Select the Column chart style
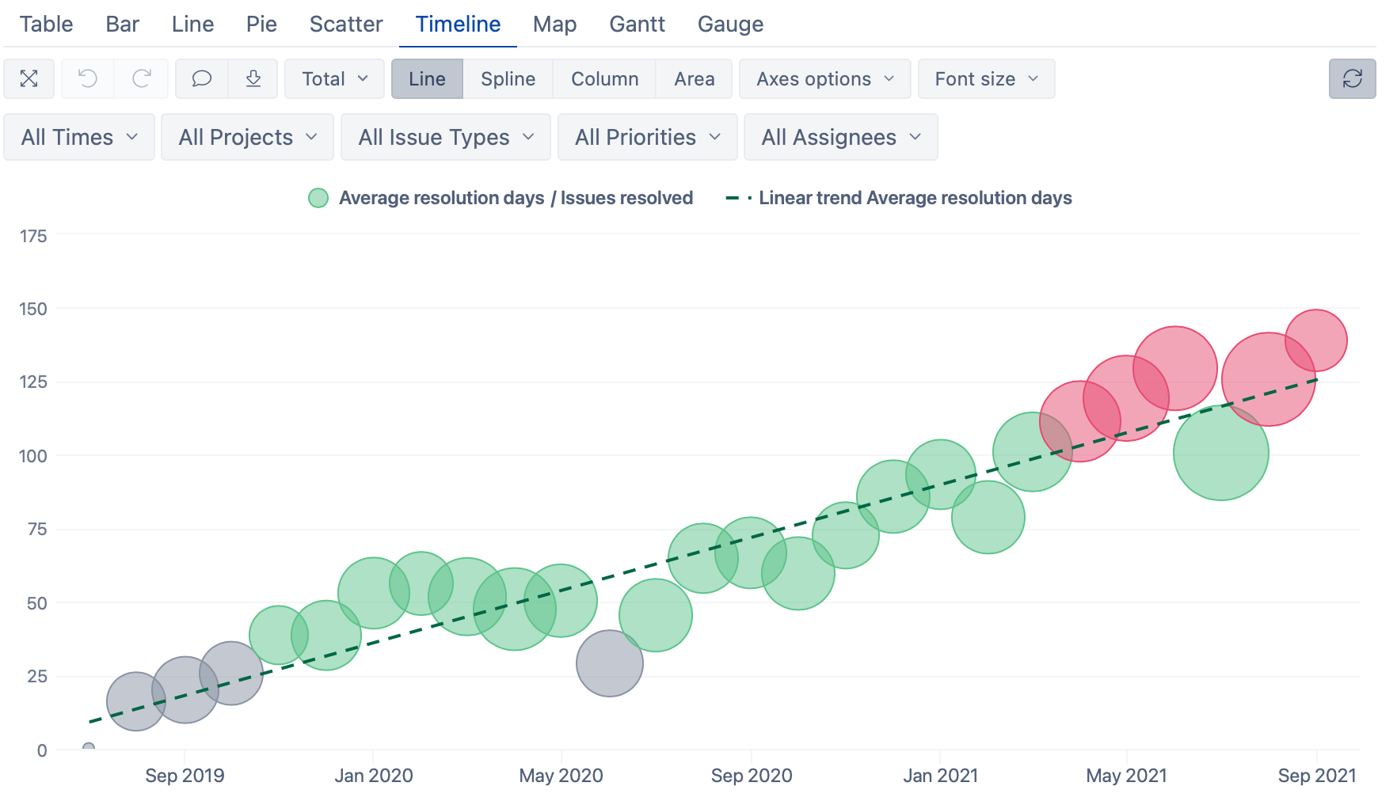This screenshot has width=1397, height=809. (x=604, y=78)
